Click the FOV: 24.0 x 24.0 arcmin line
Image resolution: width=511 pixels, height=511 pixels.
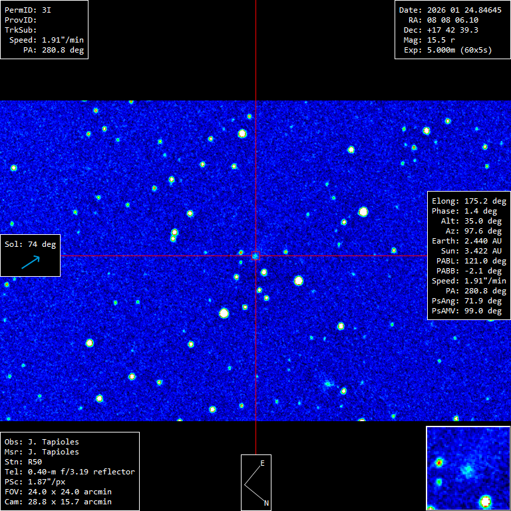click(58, 492)
